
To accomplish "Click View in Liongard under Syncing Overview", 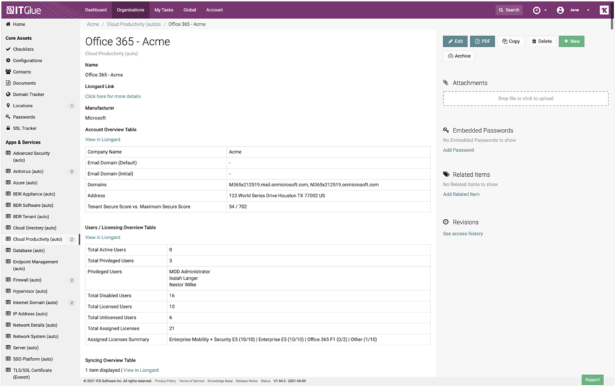I will [141, 370].
